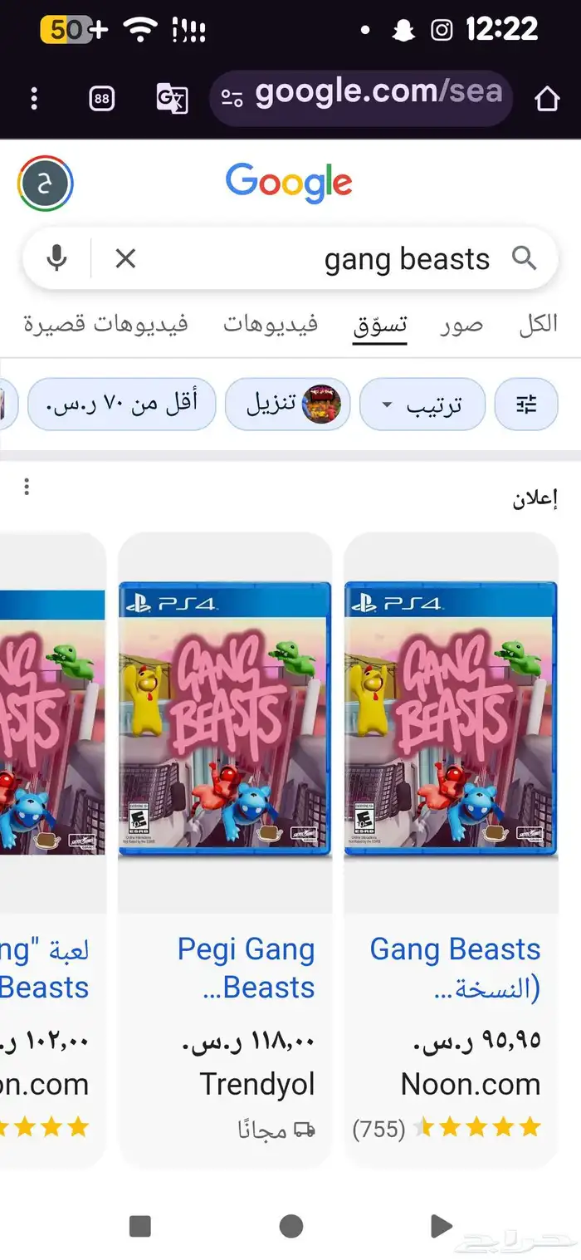Screen dimensions: 581x1260
Task: Toggle the أقل من ٧٠ ر.س. price filter
Action: 122,404
